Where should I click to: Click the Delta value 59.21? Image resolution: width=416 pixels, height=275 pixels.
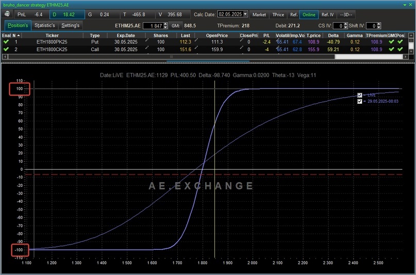click(333, 50)
